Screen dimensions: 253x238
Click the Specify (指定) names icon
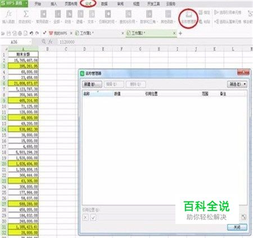201,12
